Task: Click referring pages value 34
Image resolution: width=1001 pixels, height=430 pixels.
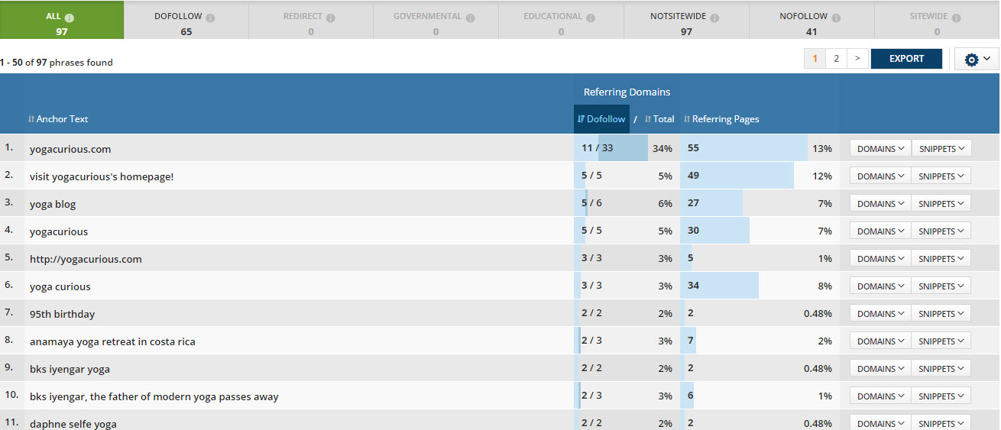Action: (x=693, y=286)
